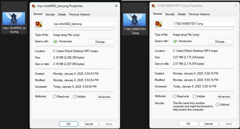Click Honeyview app icon in right dialog

tap(175, 41)
